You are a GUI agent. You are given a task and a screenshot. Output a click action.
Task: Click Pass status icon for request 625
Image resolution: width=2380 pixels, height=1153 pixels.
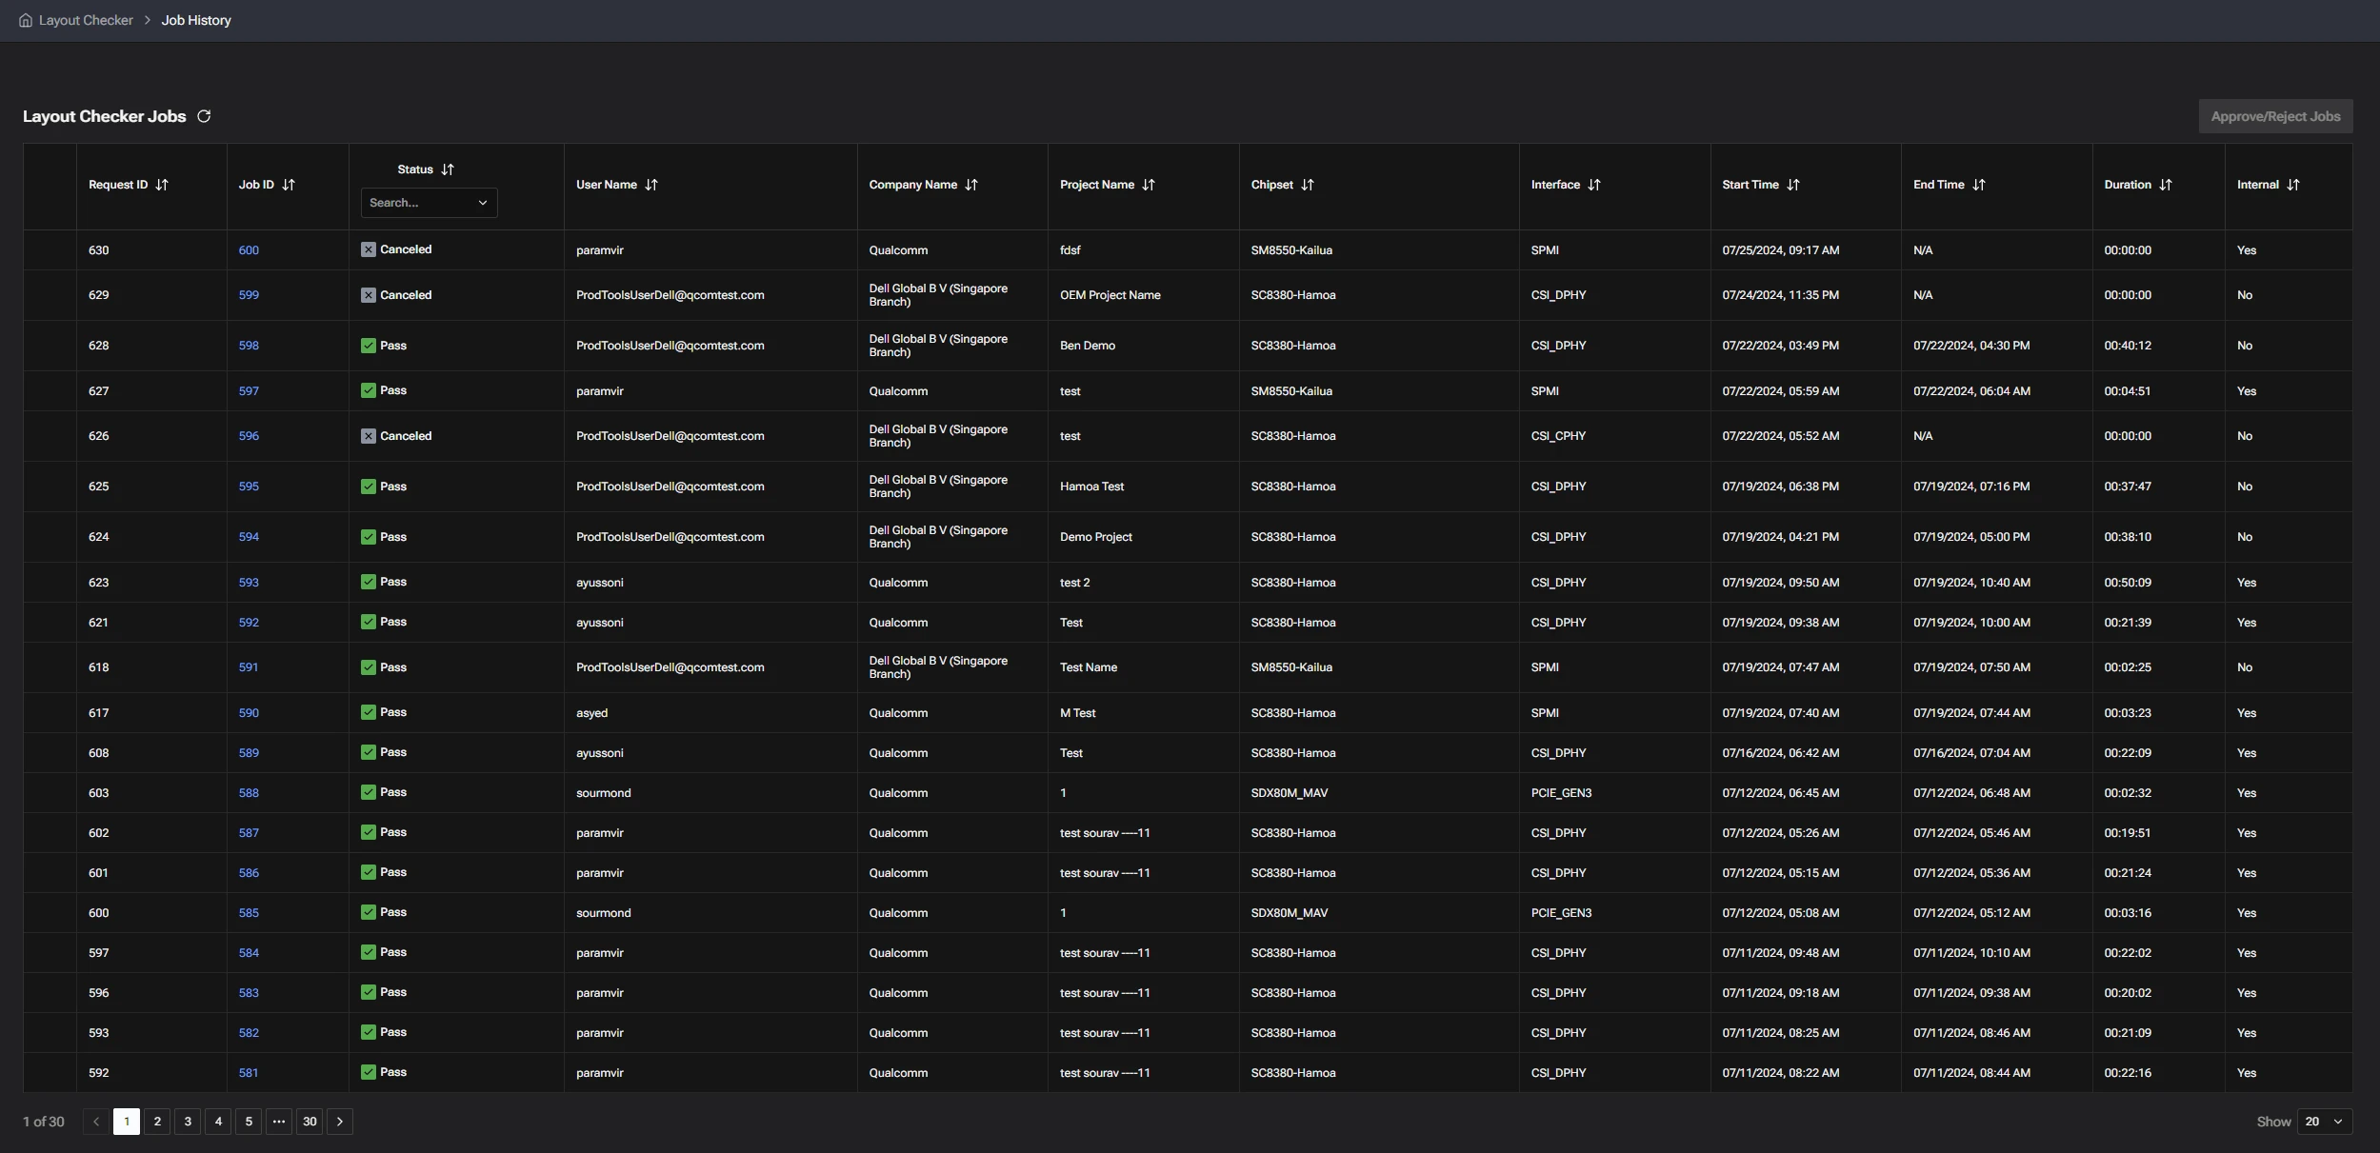pos(369,487)
